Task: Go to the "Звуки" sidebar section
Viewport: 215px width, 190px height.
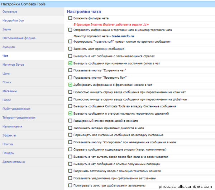Action: 7,29
